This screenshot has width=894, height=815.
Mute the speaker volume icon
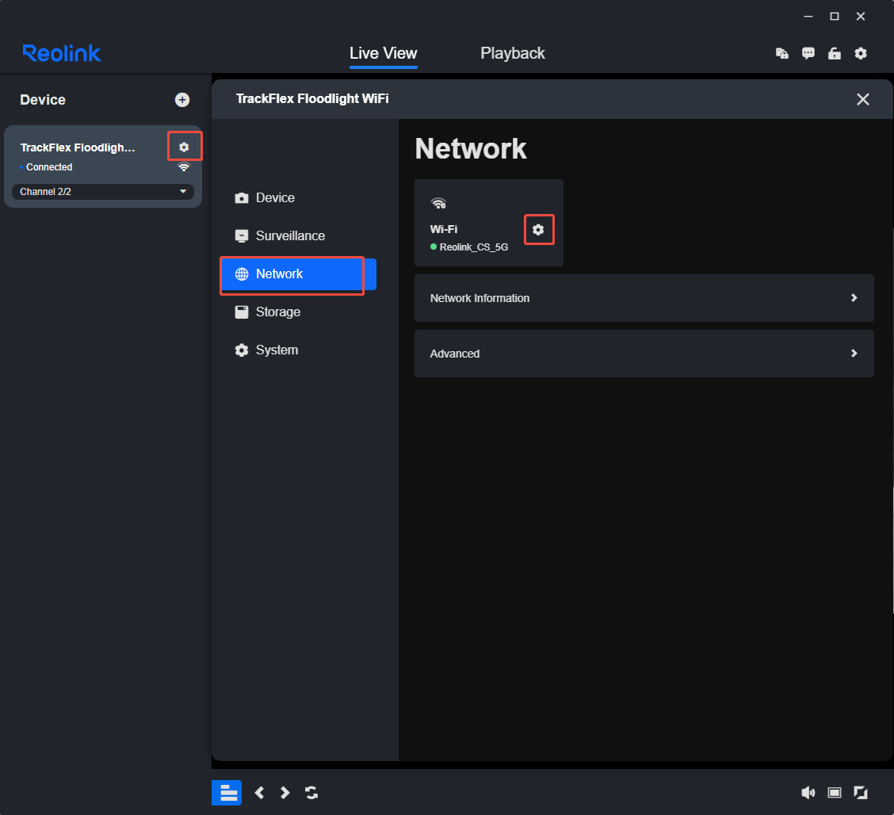tap(808, 793)
